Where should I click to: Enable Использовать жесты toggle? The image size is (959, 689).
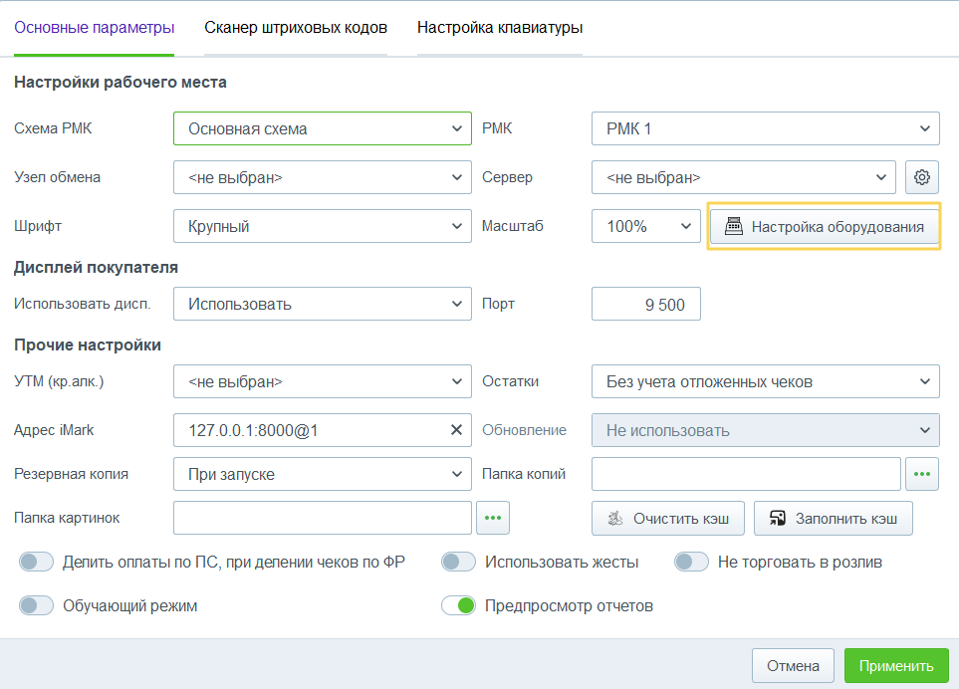458,562
